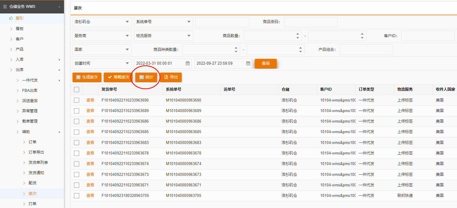
Task: Click the 查询 search button
Action: (266, 63)
